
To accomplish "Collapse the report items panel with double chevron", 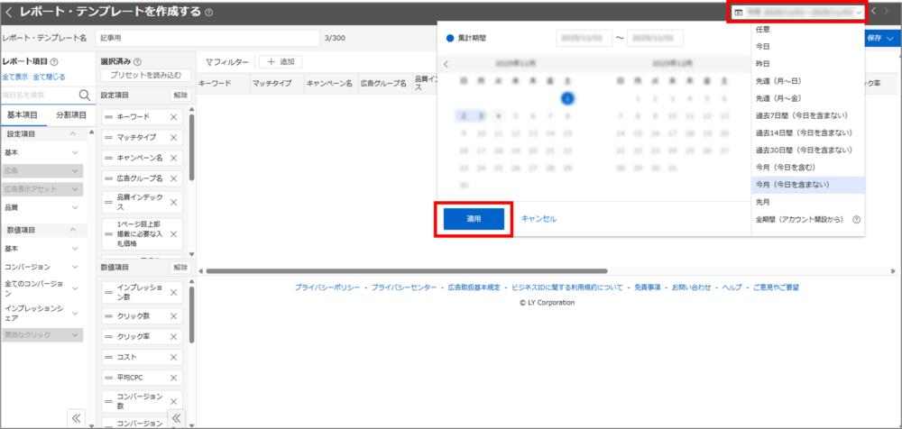I will pyautogui.click(x=77, y=417).
